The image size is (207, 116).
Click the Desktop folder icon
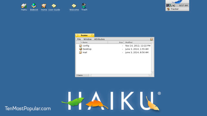(81, 49)
